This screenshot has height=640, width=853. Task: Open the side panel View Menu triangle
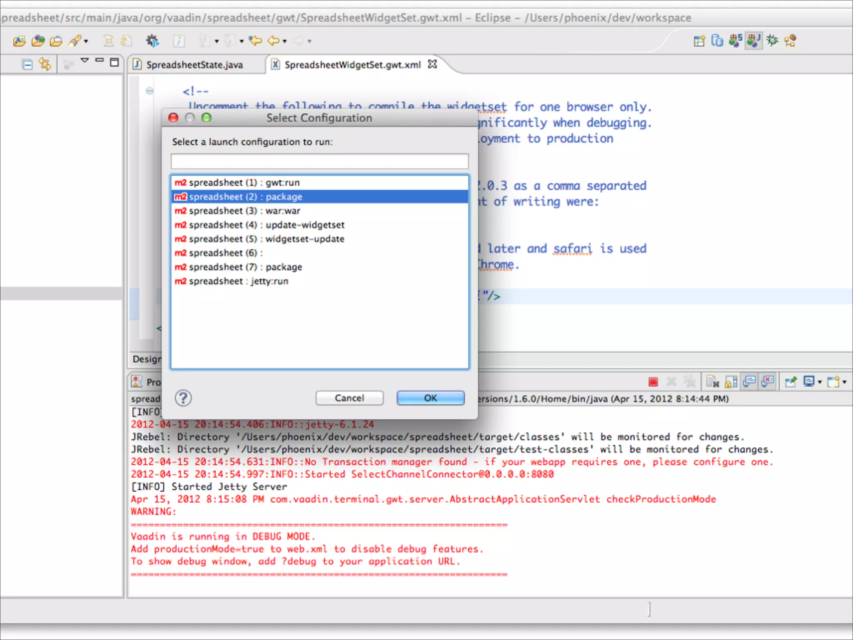click(85, 61)
